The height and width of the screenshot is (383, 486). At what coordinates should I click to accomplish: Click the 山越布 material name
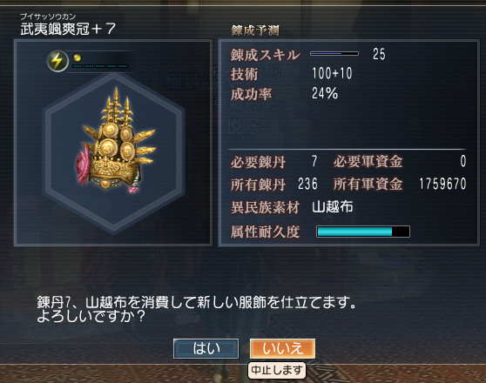(332, 206)
